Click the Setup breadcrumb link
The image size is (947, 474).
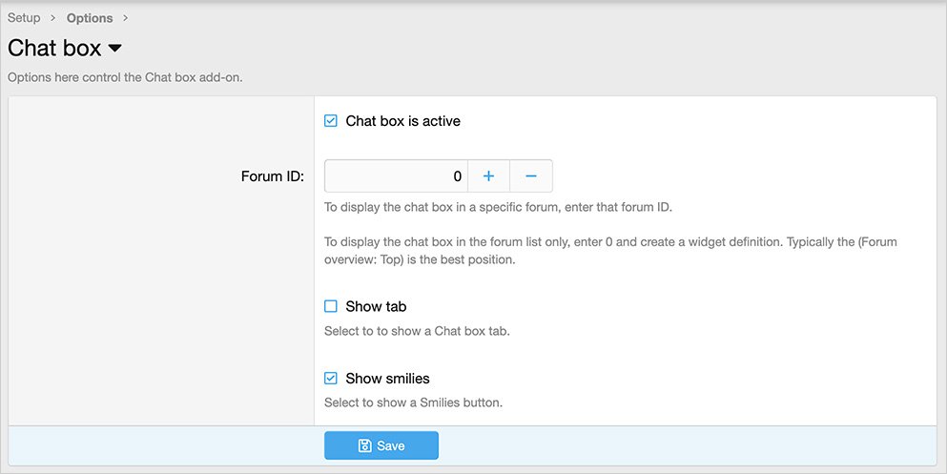(x=24, y=18)
